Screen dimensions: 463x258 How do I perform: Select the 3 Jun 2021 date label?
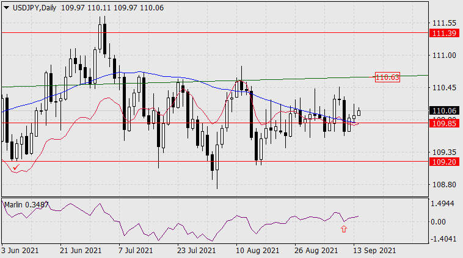tap(22, 251)
